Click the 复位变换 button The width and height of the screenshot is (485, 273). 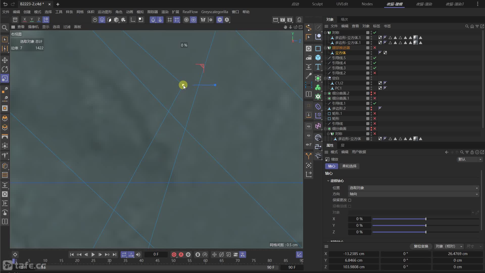click(x=421, y=246)
